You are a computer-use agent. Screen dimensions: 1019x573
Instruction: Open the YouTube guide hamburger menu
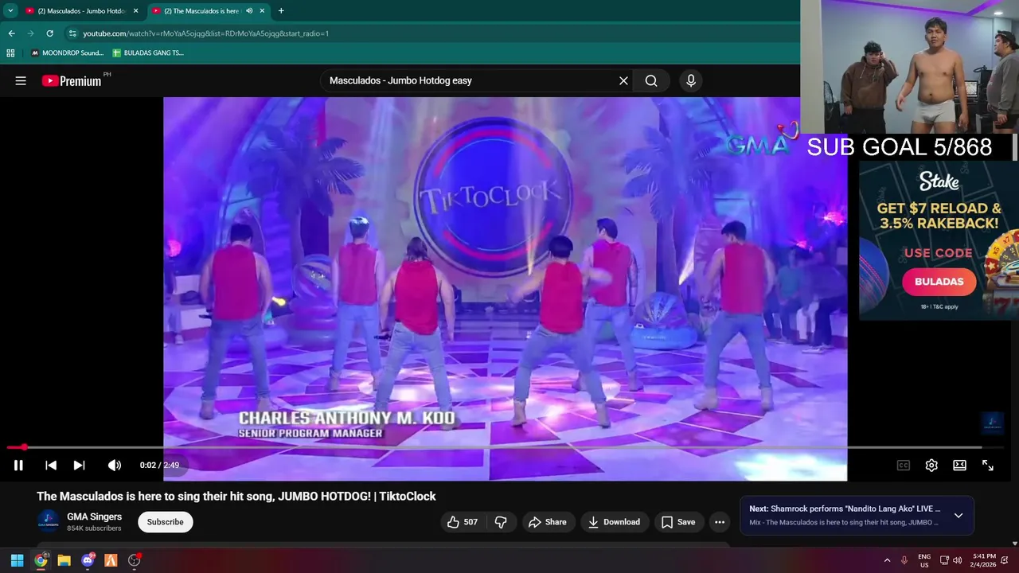click(21, 80)
